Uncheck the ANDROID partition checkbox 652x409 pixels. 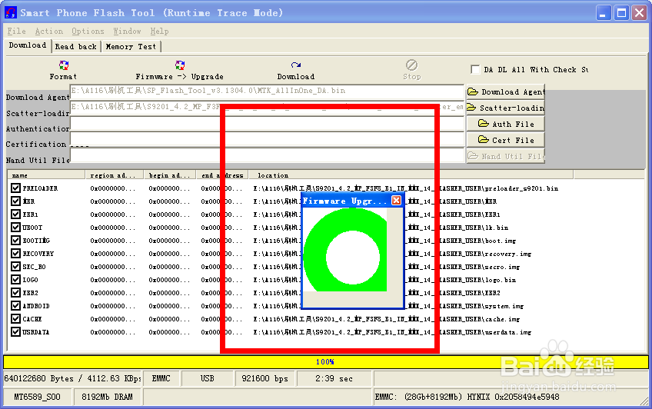pyautogui.click(x=16, y=306)
